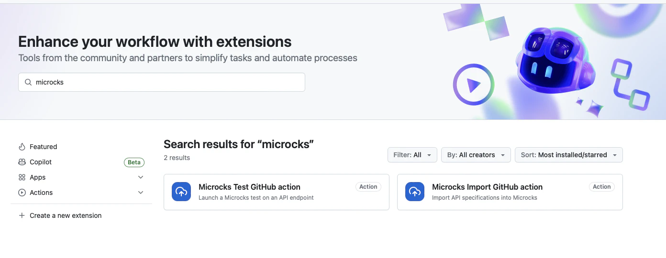Open the Sort: Most installed/starred dropdown

[568, 155]
